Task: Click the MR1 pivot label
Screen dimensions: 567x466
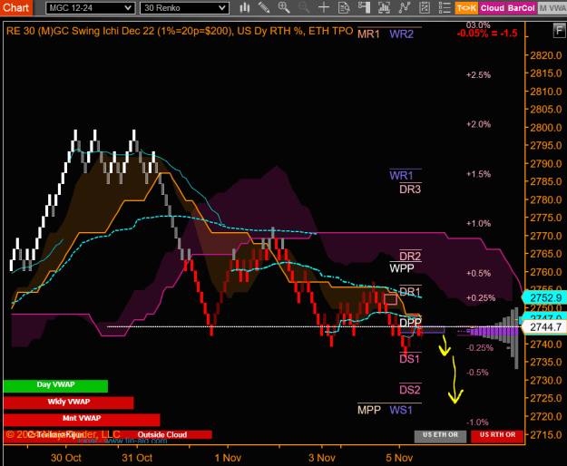Action: (x=368, y=34)
